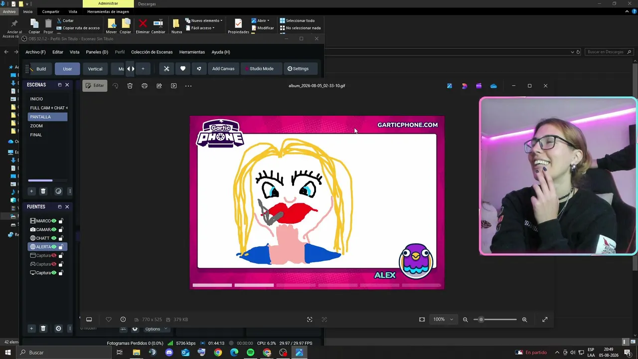Zoom out with the minus magnifier icon

coord(466,320)
